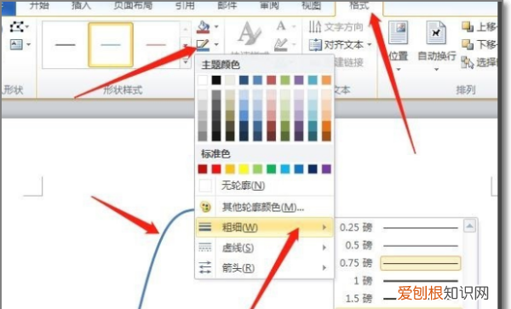
Task: Click the Shape Fill paint bucket icon
Action: click(x=203, y=27)
